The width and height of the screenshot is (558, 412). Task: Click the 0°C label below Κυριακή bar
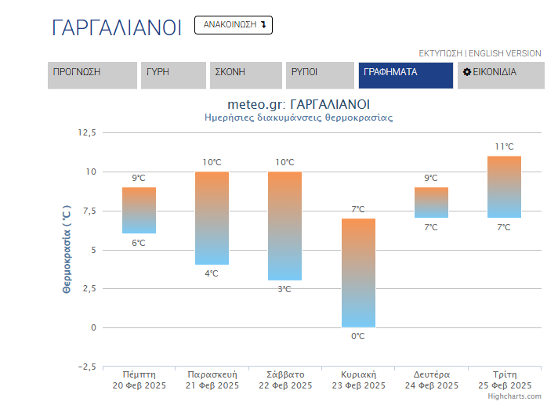pyautogui.click(x=358, y=336)
